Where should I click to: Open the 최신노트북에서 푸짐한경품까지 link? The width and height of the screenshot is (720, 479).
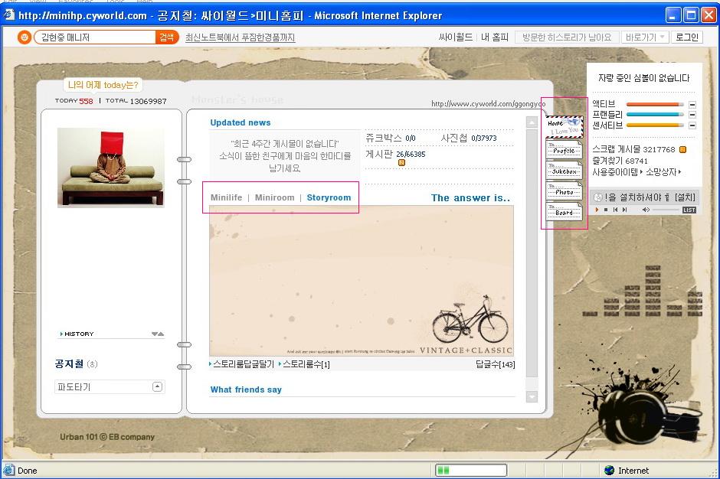pos(241,37)
